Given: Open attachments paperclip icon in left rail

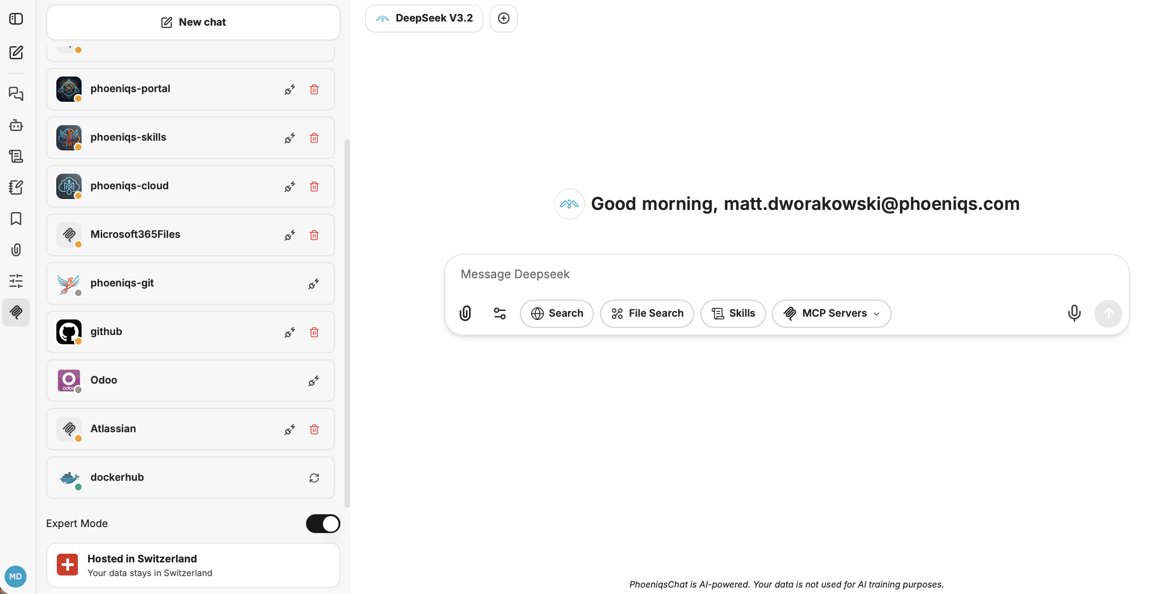Looking at the screenshot, I should tap(16, 250).
